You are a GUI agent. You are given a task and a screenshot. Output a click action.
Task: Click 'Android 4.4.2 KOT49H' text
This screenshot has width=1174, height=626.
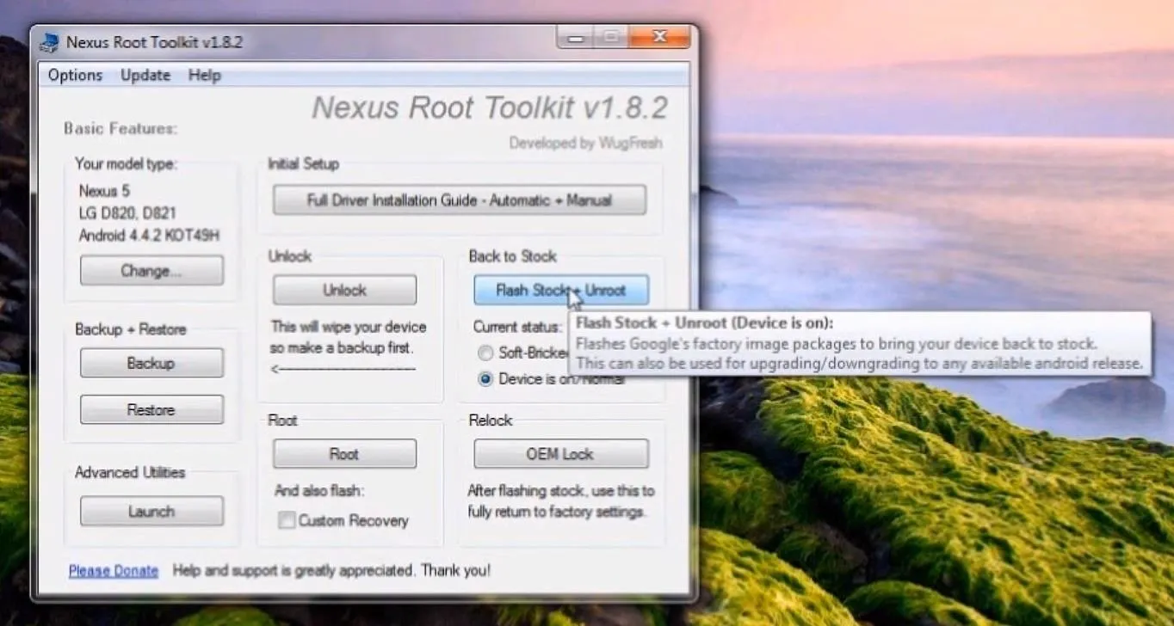[149, 235]
